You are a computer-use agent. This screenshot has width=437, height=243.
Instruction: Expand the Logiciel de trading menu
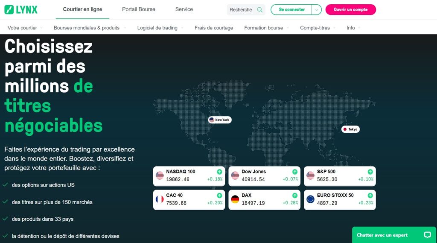160,28
